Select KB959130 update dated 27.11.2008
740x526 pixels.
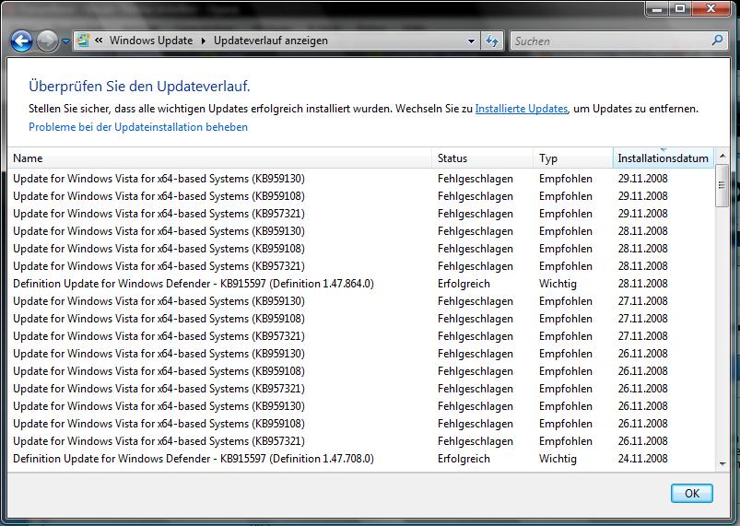click(159, 301)
